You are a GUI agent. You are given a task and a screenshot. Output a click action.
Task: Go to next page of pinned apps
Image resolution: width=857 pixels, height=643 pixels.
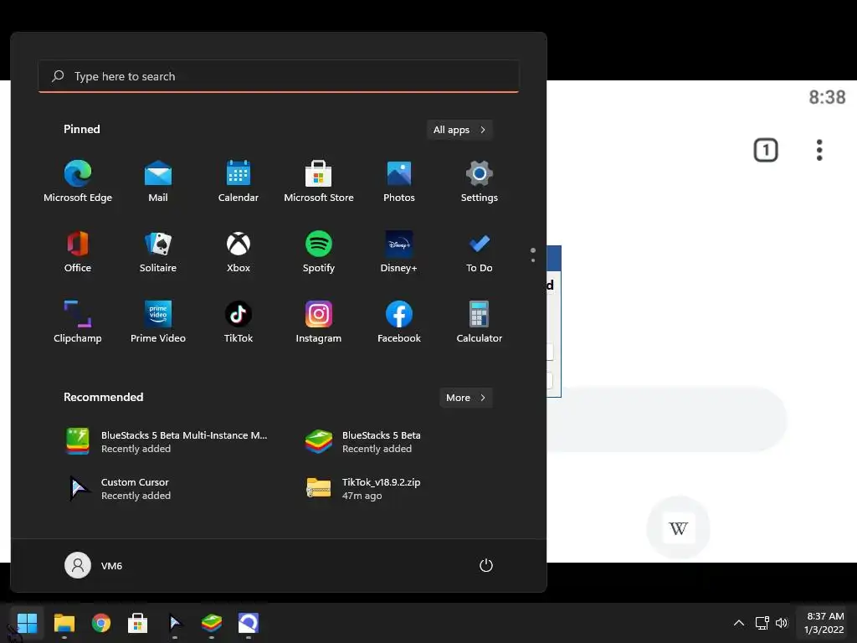coord(533,260)
